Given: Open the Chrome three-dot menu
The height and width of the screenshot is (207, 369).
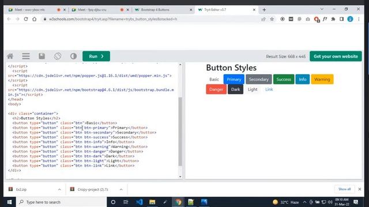Looking at the screenshot, I should [359, 19].
